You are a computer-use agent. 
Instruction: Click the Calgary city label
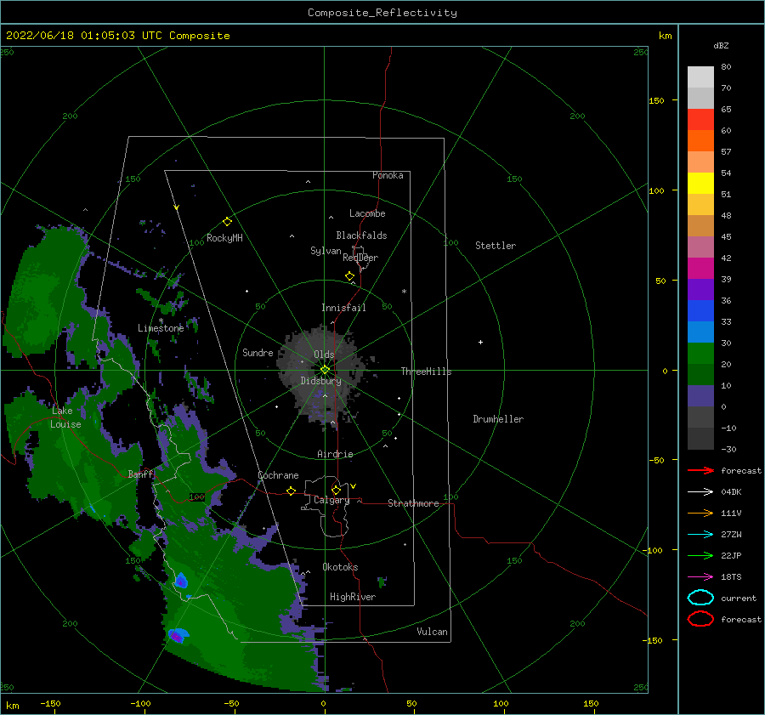point(331,500)
